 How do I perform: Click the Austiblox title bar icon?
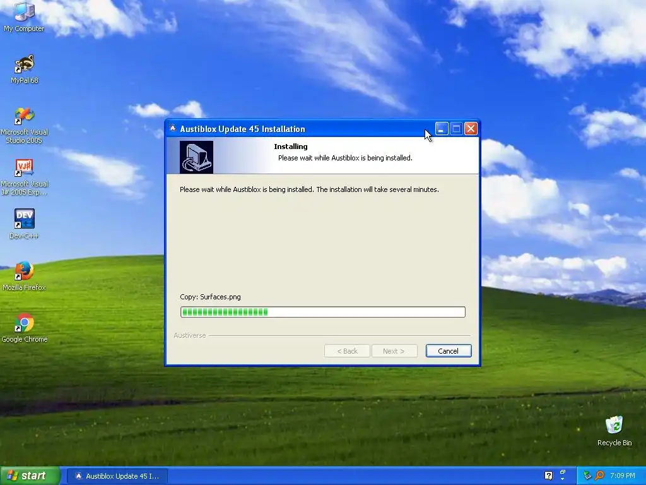coord(173,128)
